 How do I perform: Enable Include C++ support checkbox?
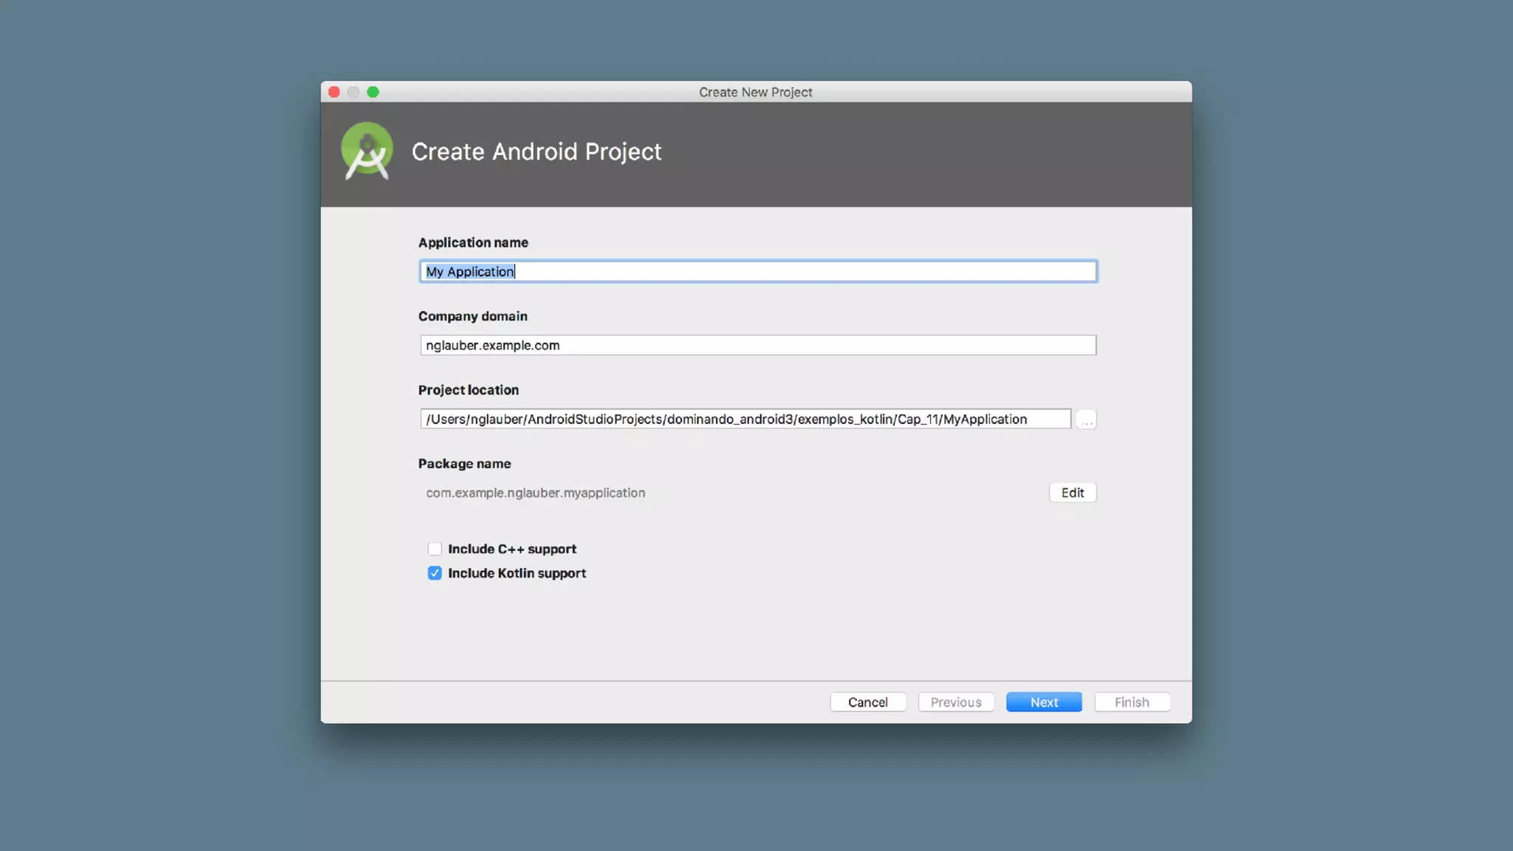(x=434, y=549)
